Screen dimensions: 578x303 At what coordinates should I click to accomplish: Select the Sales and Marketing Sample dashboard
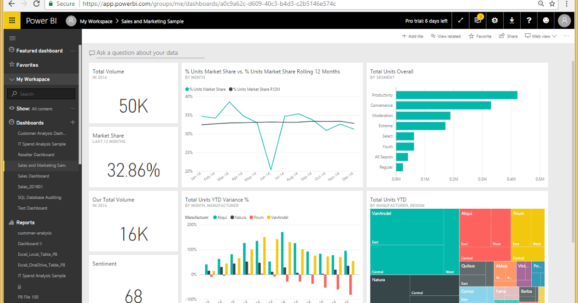coord(42,165)
